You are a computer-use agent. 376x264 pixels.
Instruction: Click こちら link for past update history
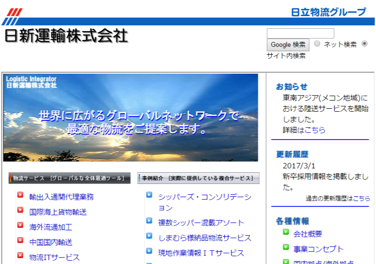click(x=361, y=198)
